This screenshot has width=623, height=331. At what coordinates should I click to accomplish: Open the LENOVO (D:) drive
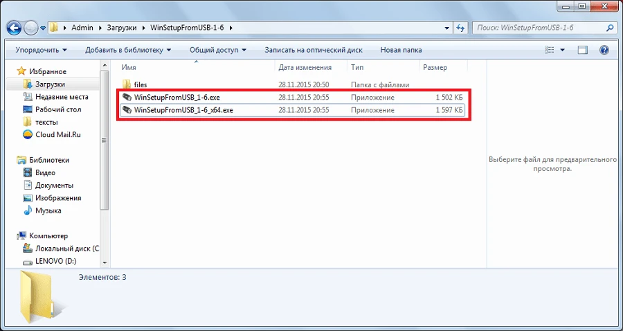point(55,262)
